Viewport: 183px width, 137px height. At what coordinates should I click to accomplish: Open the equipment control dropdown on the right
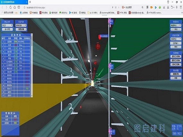point(176,39)
